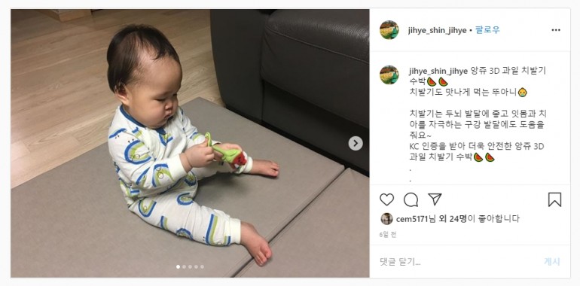The height and width of the screenshot is (286, 580).
Task: Share the post with the paper plane icon
Action: click(x=435, y=199)
